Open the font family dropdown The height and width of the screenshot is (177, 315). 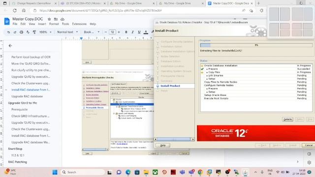pos(92,32)
